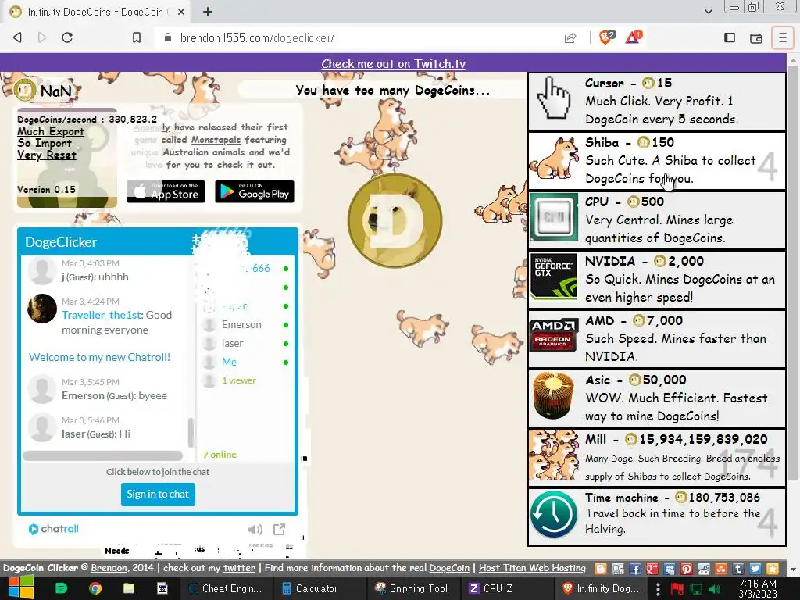The width and height of the screenshot is (800, 600).
Task: Purchase the Mill upgrade
Action: tap(656, 457)
